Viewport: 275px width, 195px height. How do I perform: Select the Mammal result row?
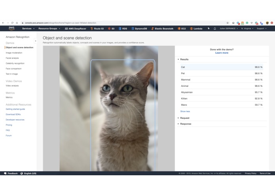click(222, 80)
